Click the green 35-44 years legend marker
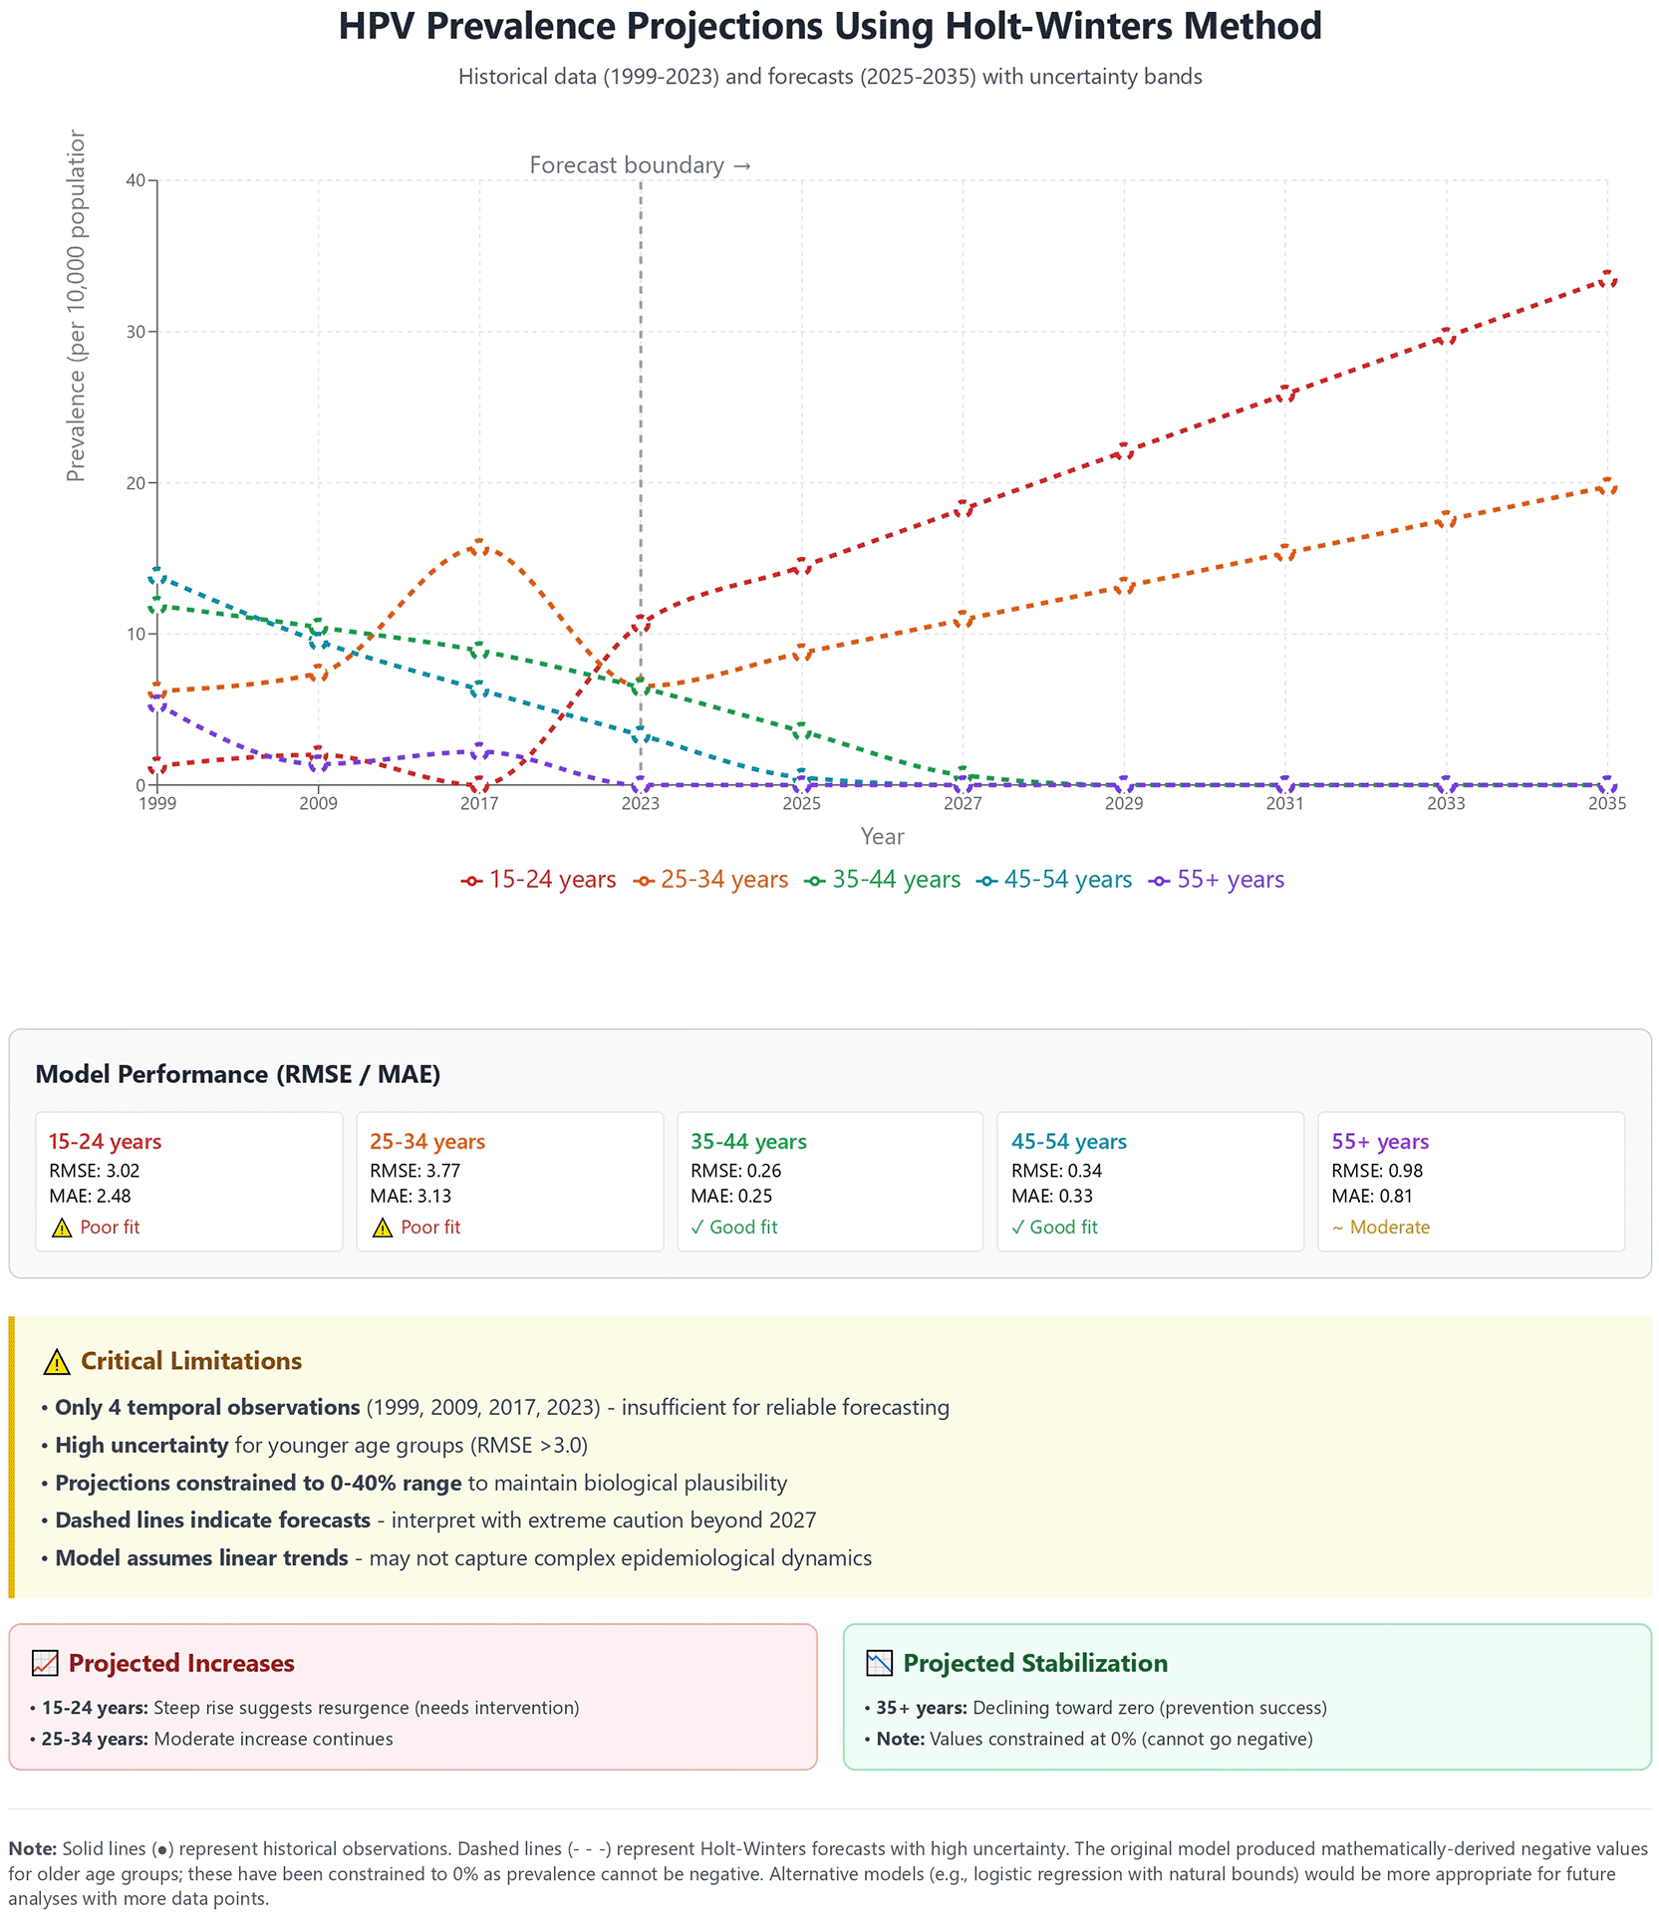 (814, 881)
